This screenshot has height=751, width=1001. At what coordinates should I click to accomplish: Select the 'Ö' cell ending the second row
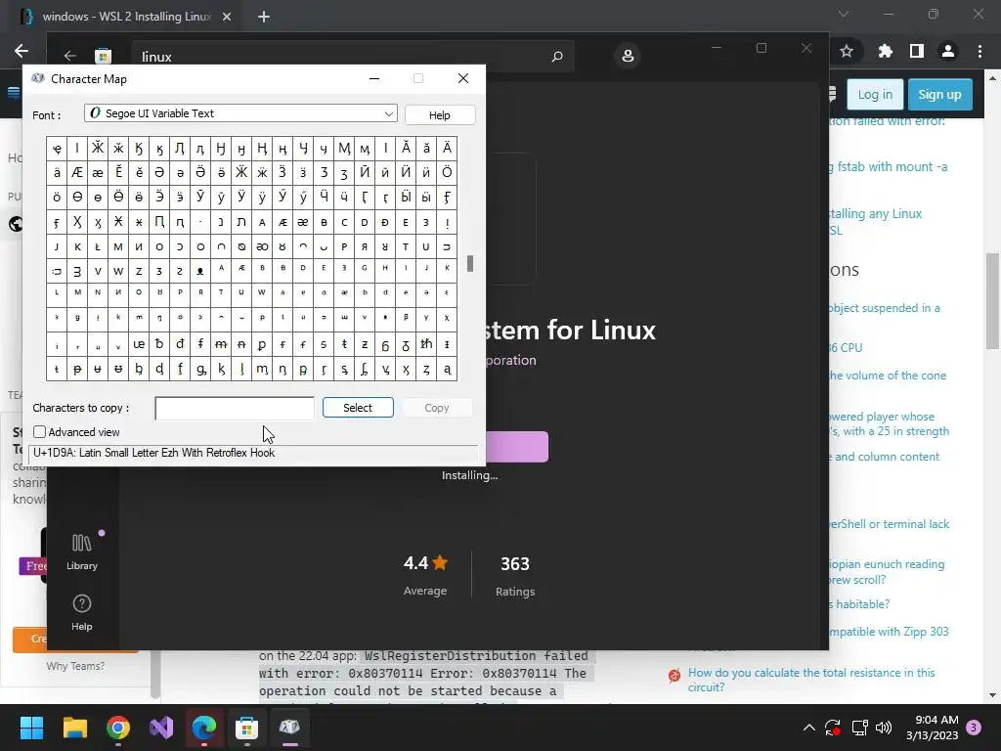click(x=447, y=172)
